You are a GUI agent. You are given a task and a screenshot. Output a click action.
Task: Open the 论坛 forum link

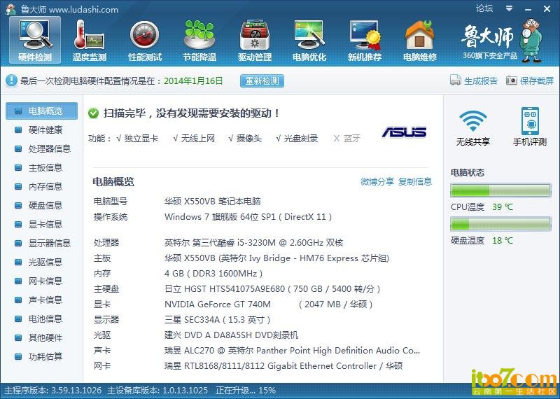click(484, 8)
